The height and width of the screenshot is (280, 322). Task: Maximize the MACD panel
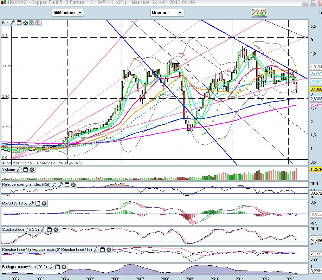tap(38, 203)
